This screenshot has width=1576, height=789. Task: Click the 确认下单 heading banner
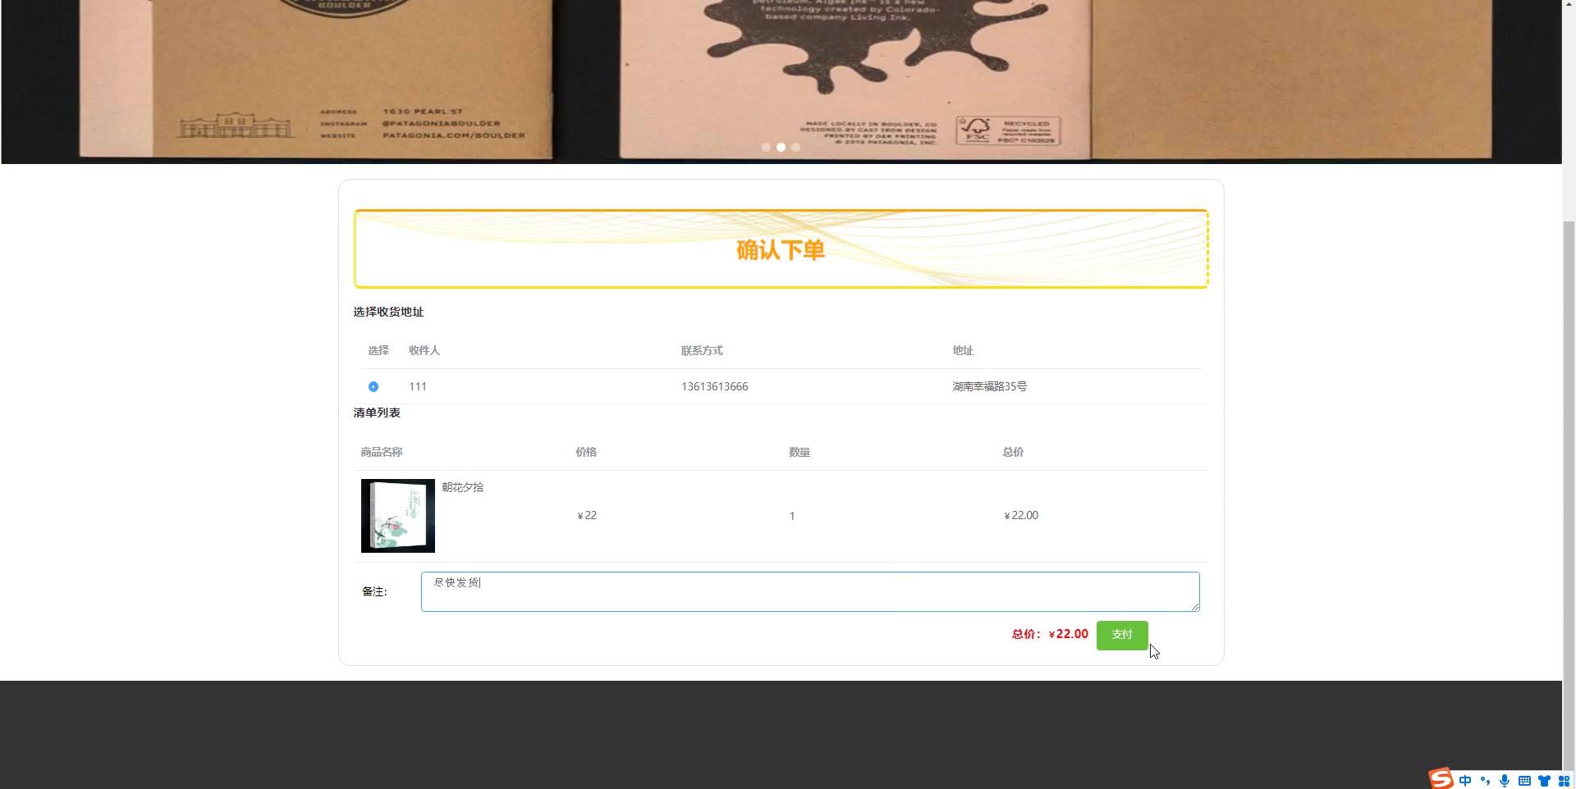(781, 249)
